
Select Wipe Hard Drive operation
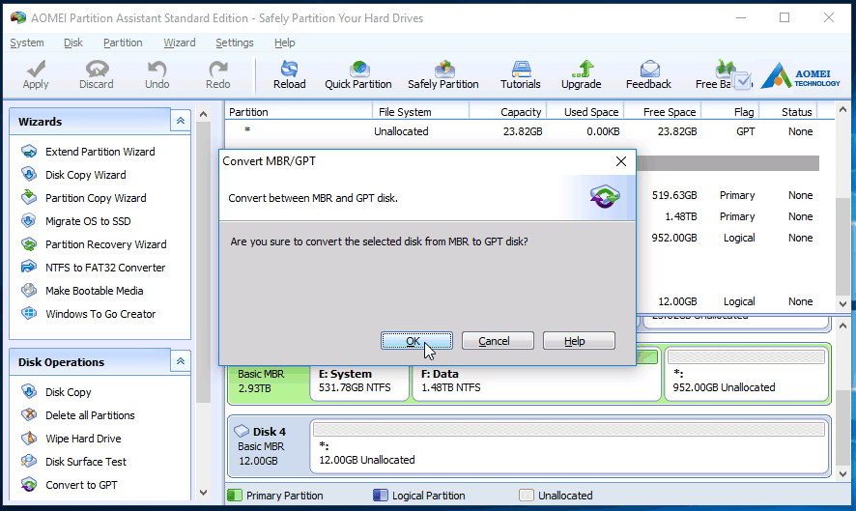click(x=83, y=439)
